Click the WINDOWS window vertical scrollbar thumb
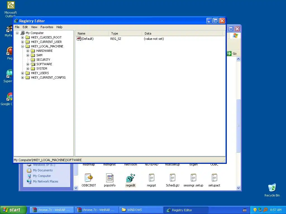 pyautogui.click(x=239, y=126)
